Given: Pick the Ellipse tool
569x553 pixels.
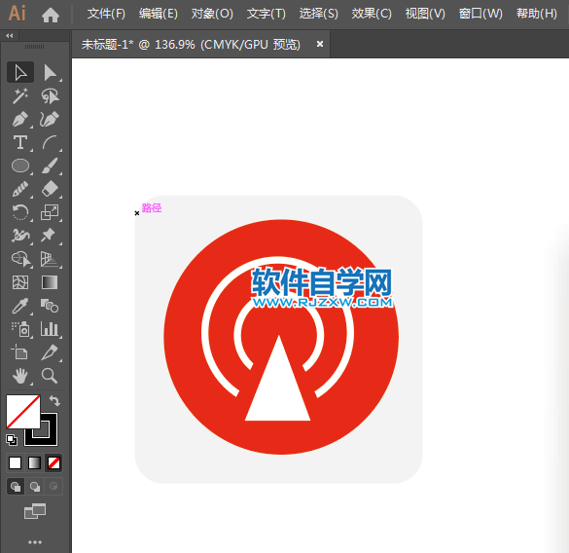Looking at the screenshot, I should [20, 166].
